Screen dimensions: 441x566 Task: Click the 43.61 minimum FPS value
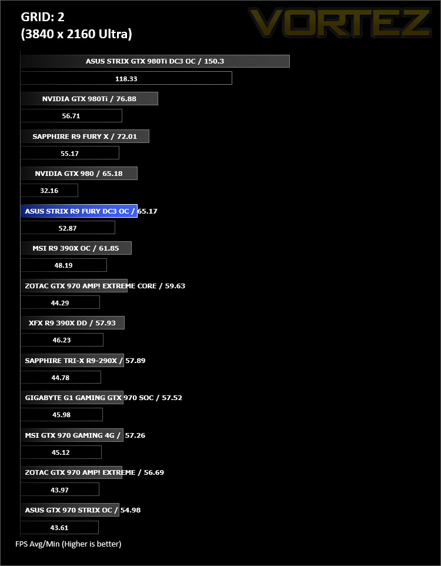pyautogui.click(x=59, y=527)
